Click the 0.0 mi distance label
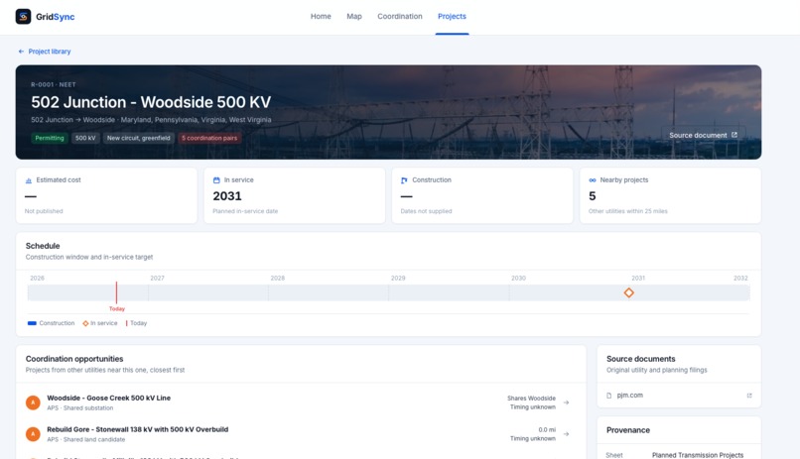800x459 pixels. 547,430
